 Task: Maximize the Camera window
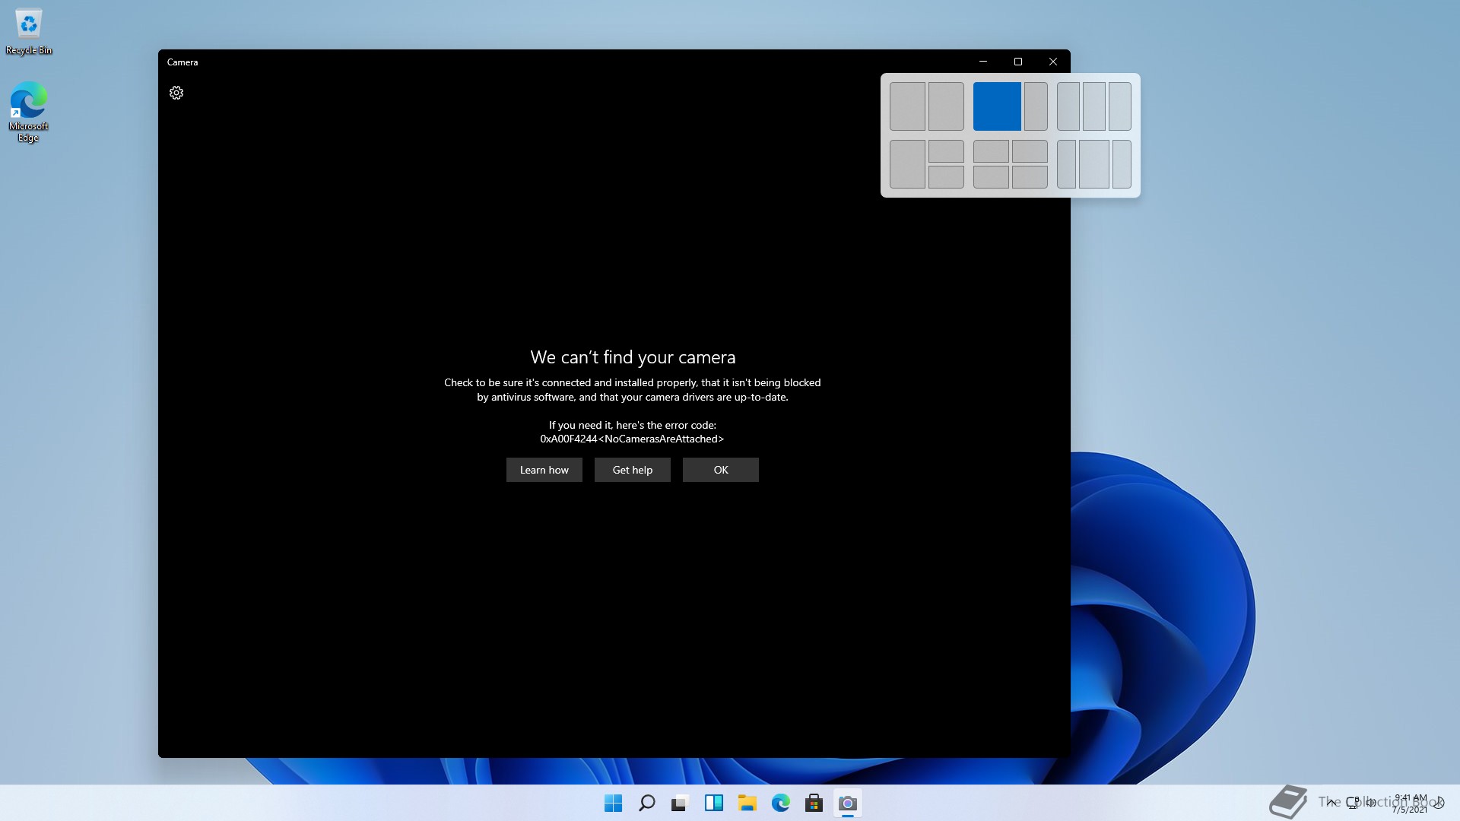[1018, 62]
